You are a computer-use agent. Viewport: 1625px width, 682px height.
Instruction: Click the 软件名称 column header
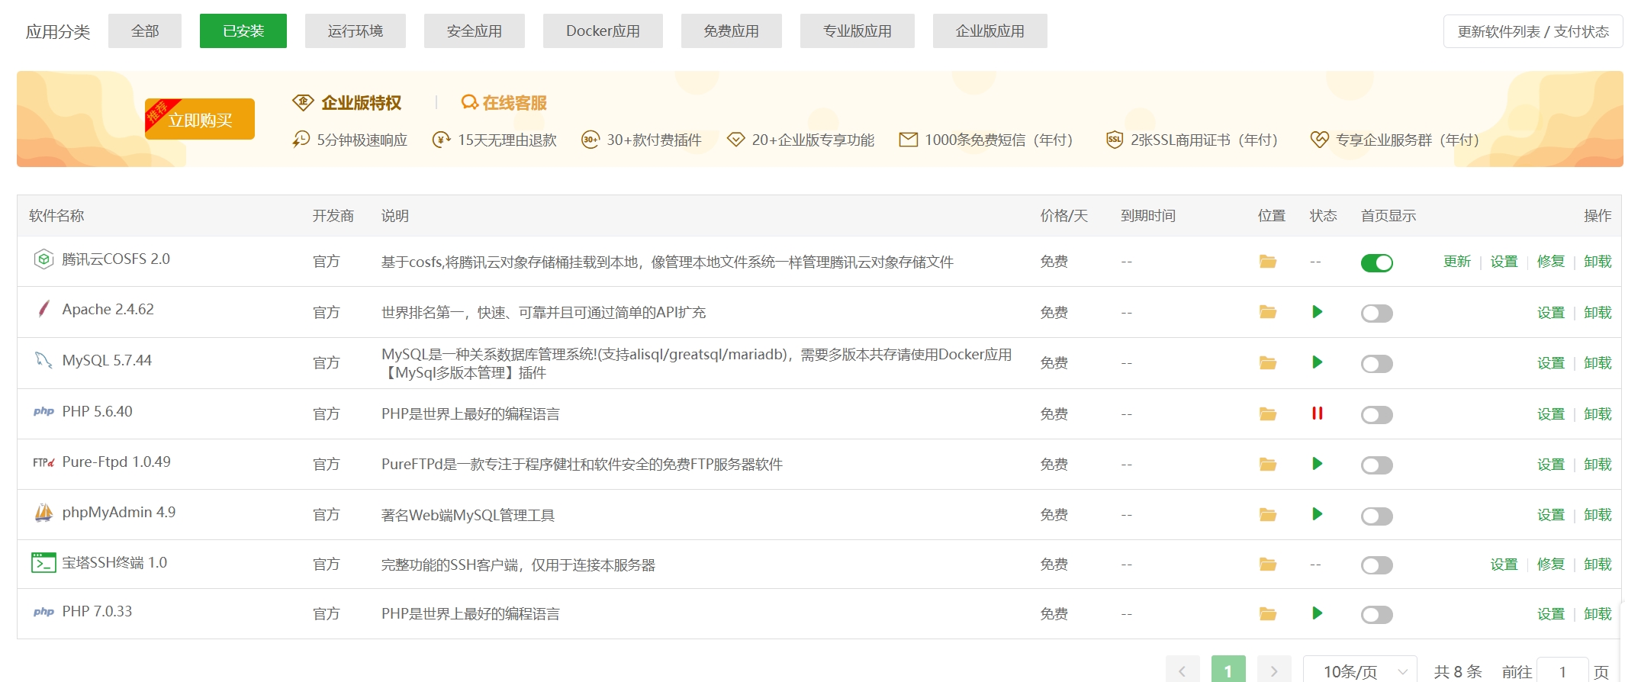56,216
